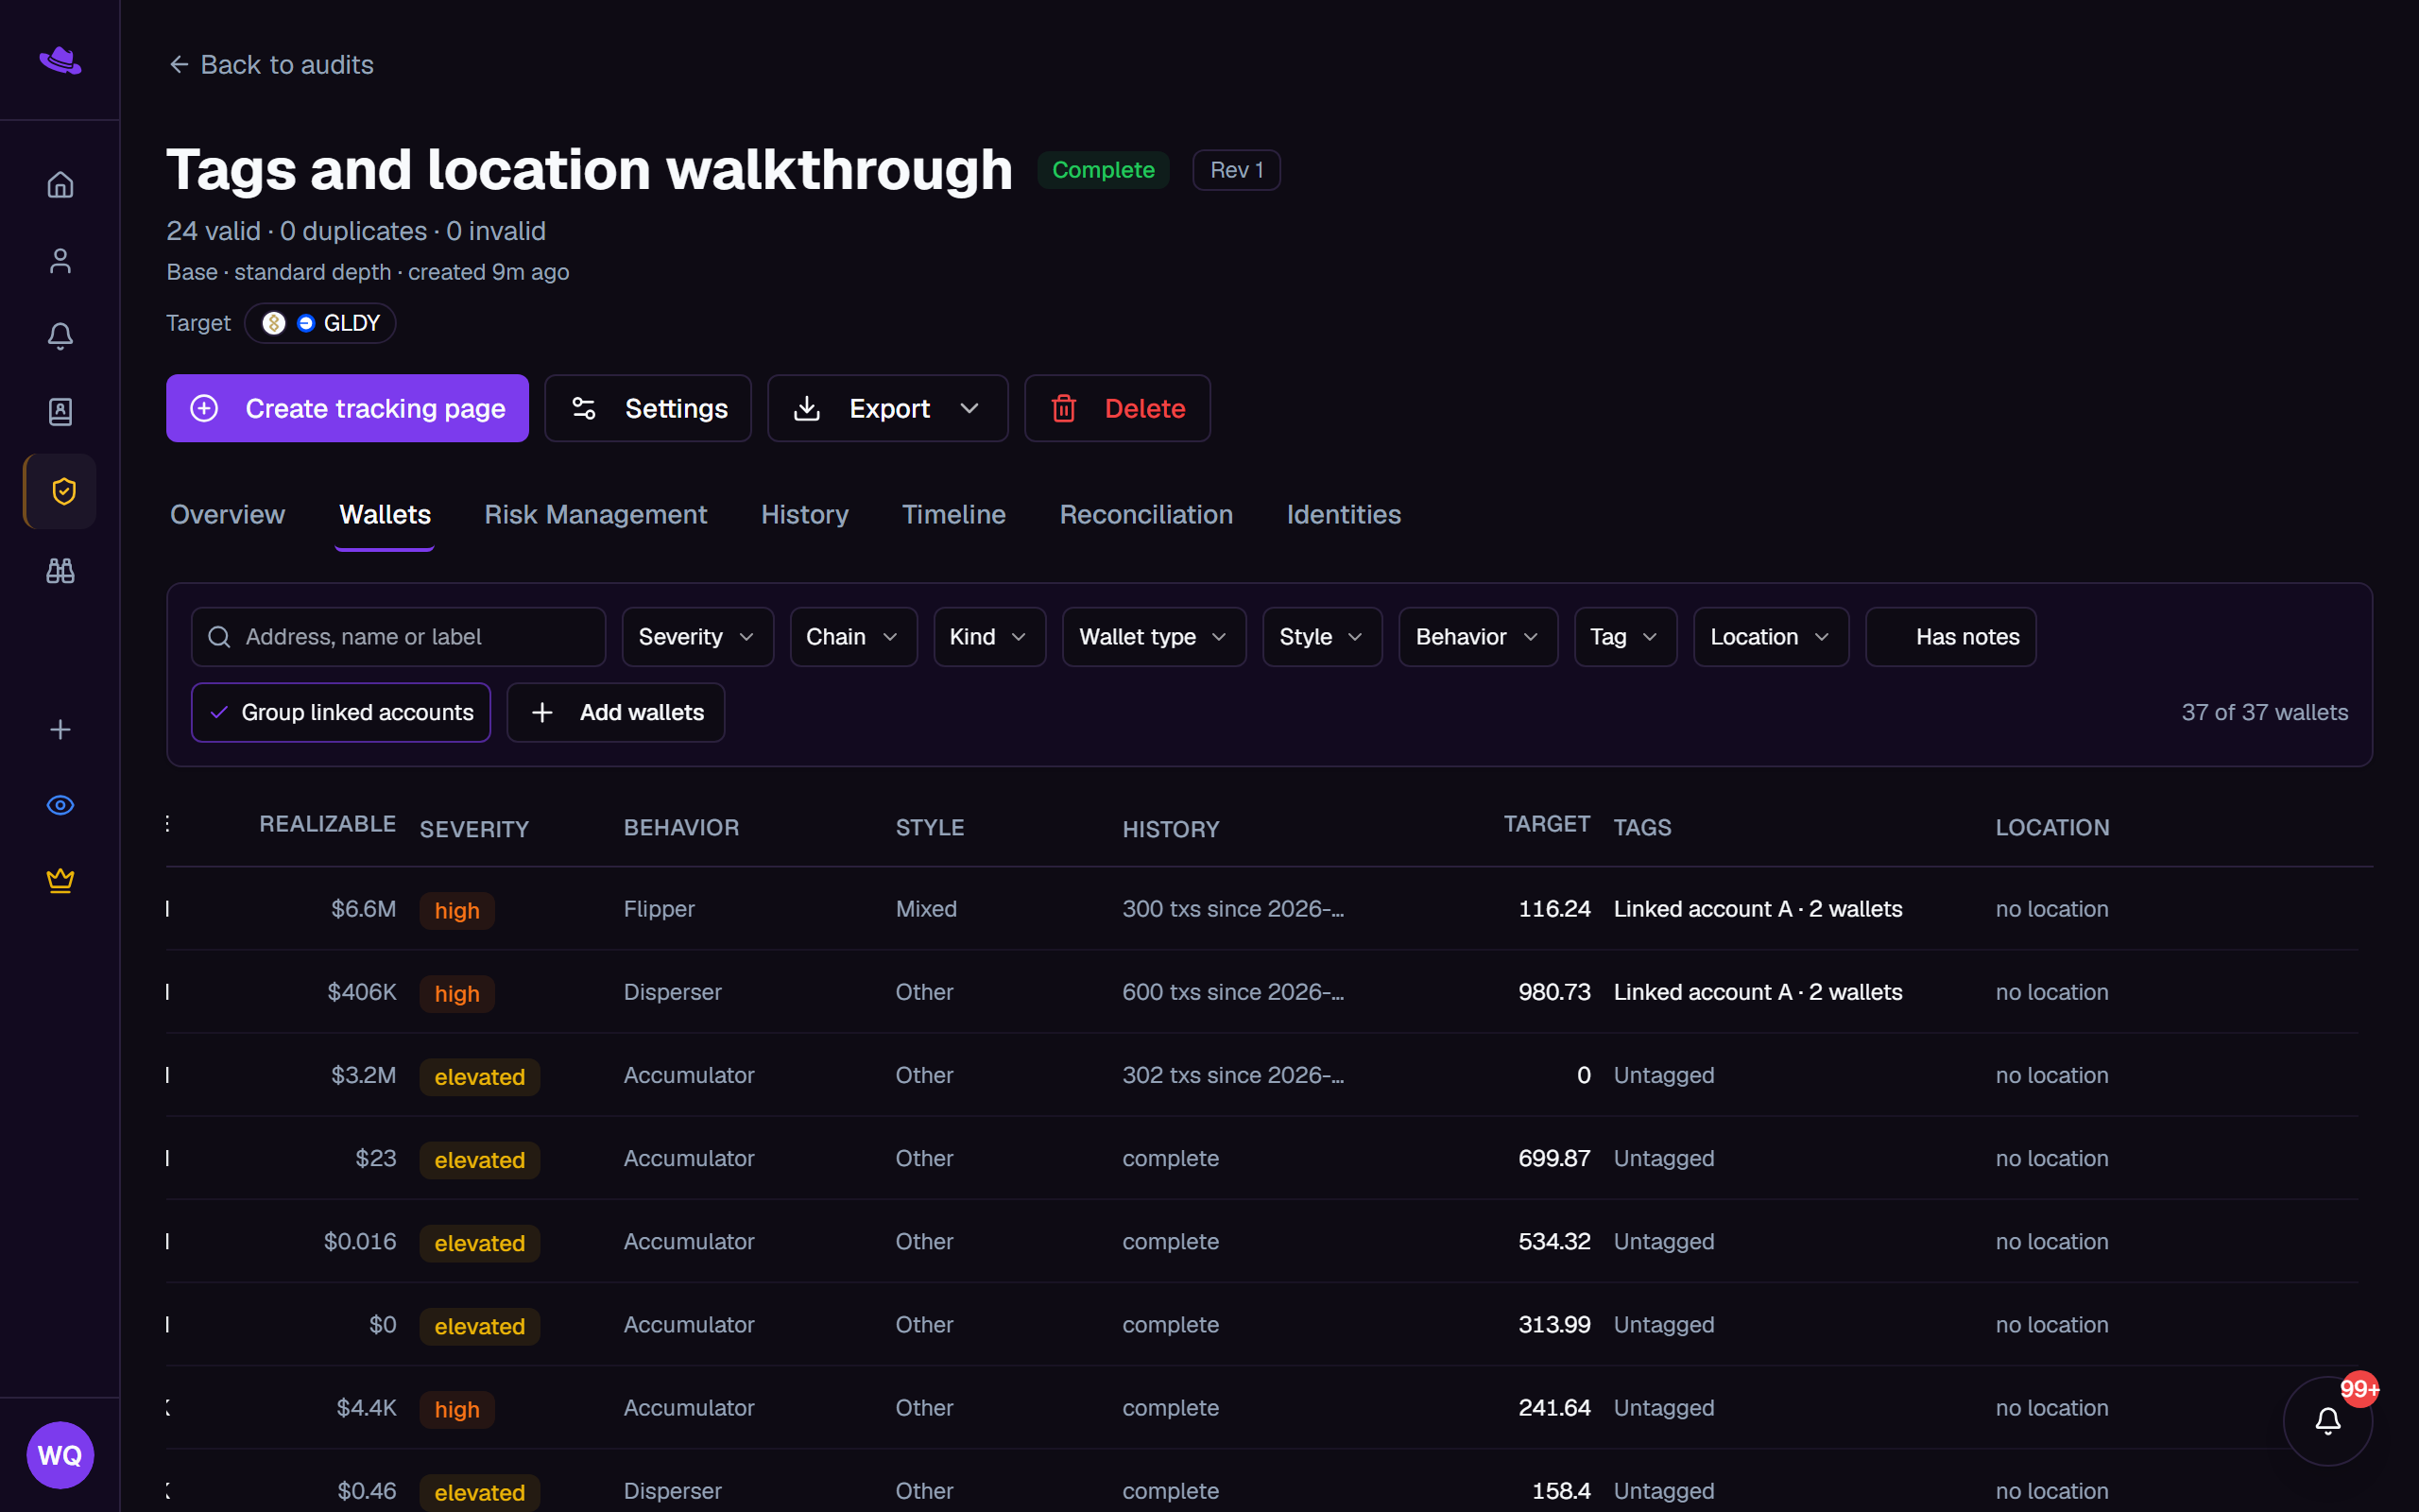Click the Rev 1 badge
This screenshot has height=1512, width=2419.
coord(1237,170)
